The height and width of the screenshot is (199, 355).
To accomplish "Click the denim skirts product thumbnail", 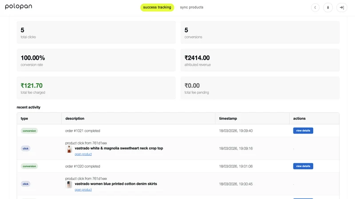I will point(69,184).
